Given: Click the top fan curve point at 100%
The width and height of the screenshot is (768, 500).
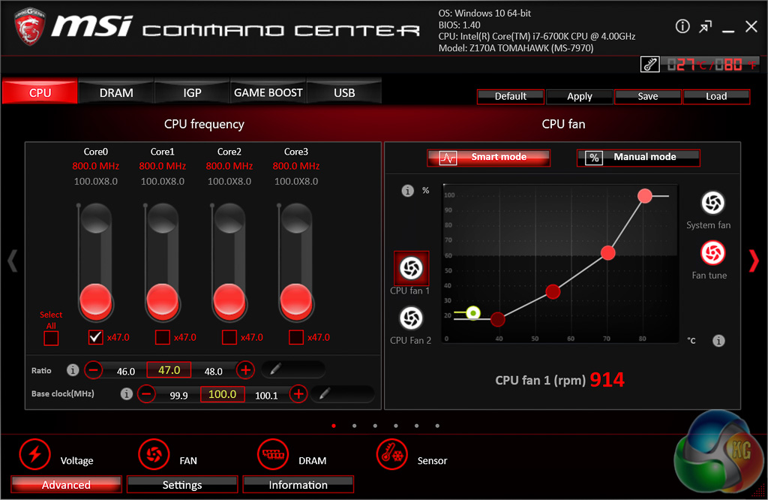Looking at the screenshot, I should point(644,196).
